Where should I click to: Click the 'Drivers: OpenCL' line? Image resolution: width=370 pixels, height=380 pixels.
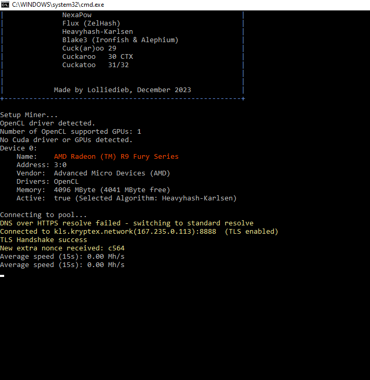47,182
